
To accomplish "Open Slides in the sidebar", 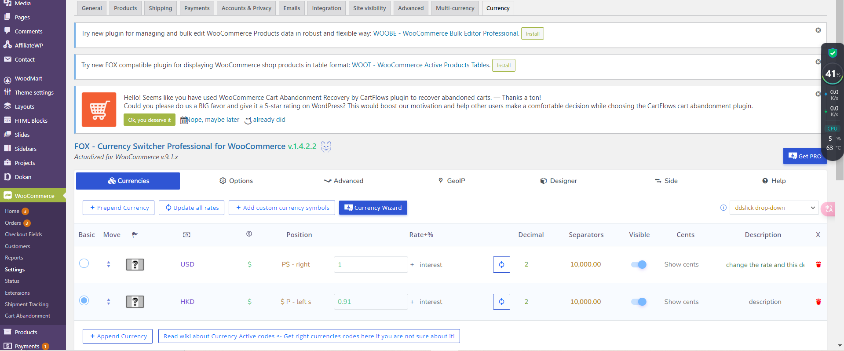I will coord(22,135).
